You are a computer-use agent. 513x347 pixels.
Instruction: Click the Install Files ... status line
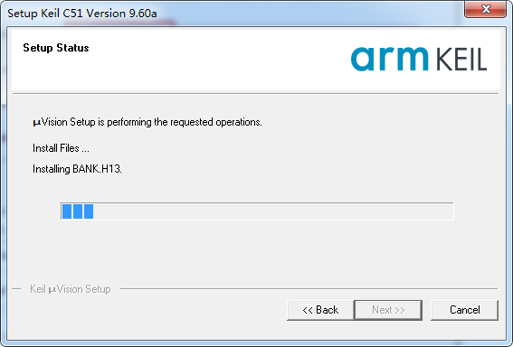click(x=61, y=148)
